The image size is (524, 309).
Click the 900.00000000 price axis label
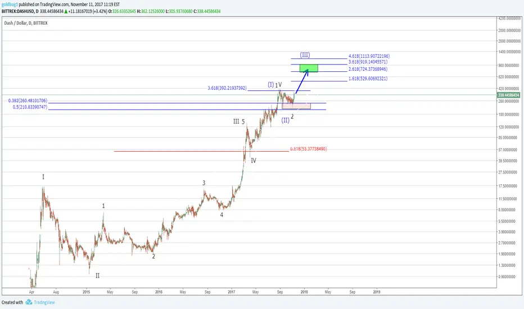(509, 66)
